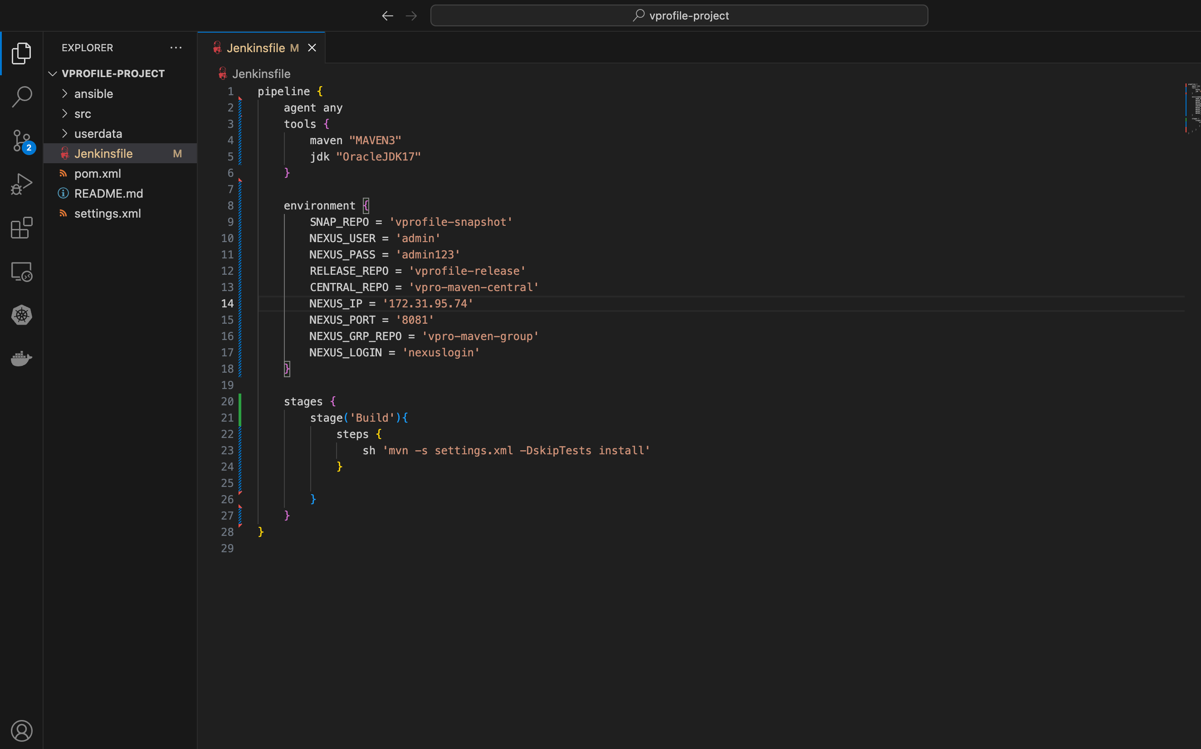The width and height of the screenshot is (1201, 749).
Task: Open the Kubernetes view icon
Action: (x=21, y=315)
